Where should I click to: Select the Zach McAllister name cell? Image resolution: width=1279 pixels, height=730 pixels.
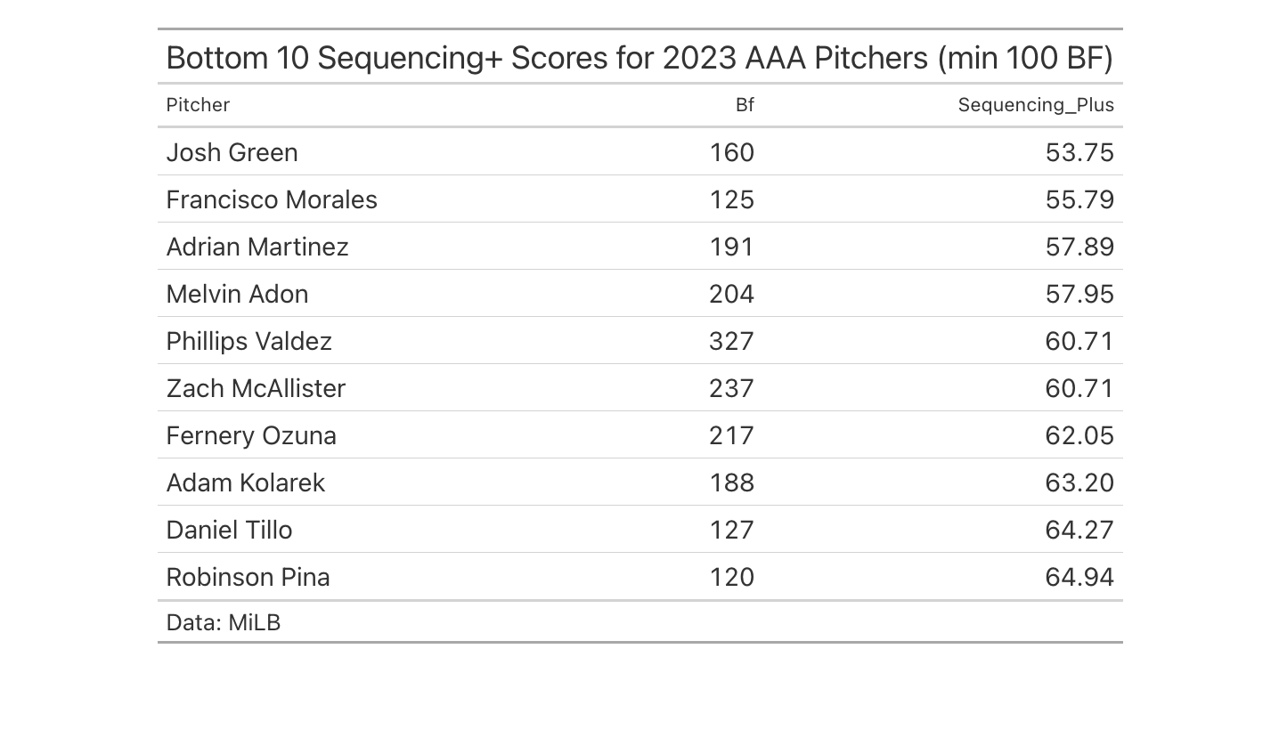click(256, 388)
